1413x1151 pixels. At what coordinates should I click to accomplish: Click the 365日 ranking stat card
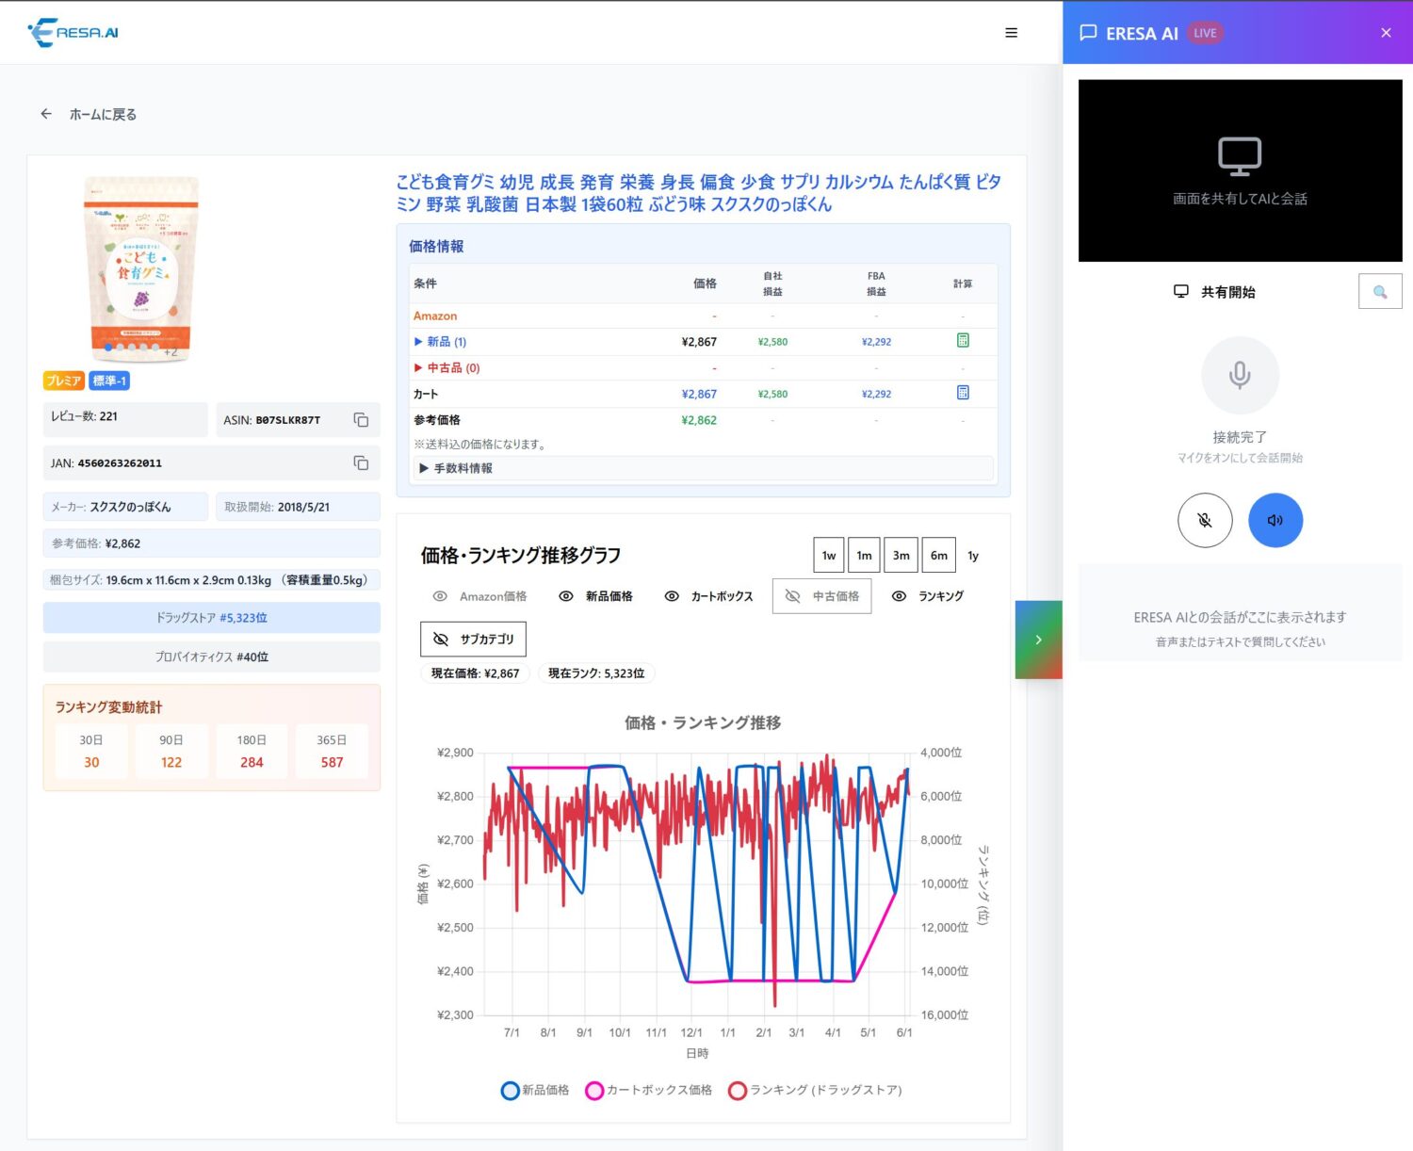(332, 752)
